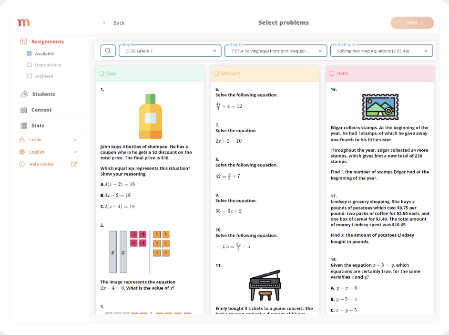This screenshot has height=335, width=449.
Task: Open the Assignments panel icon
Action: [23, 42]
